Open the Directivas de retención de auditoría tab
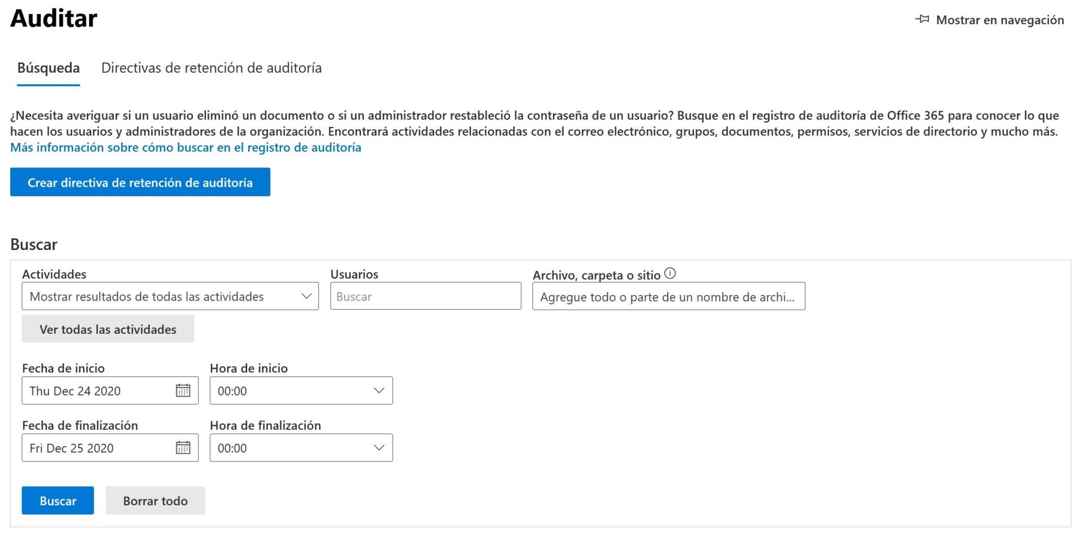 211,68
